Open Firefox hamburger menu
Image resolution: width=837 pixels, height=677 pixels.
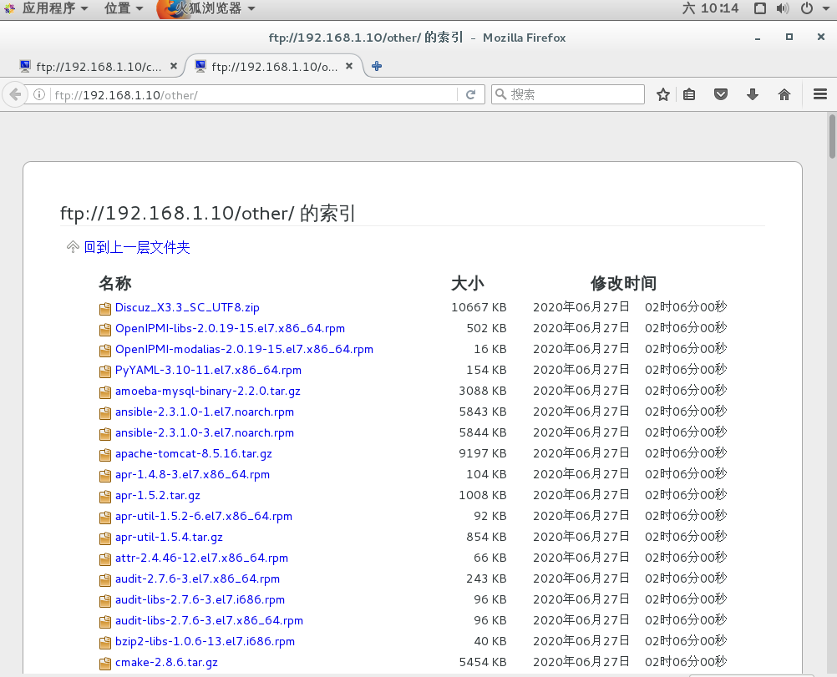coord(820,94)
